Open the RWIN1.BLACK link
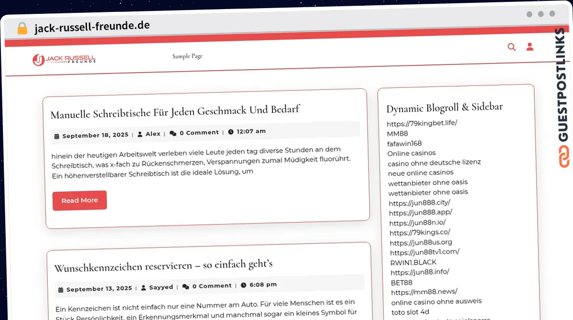The image size is (573, 320). tap(414, 262)
